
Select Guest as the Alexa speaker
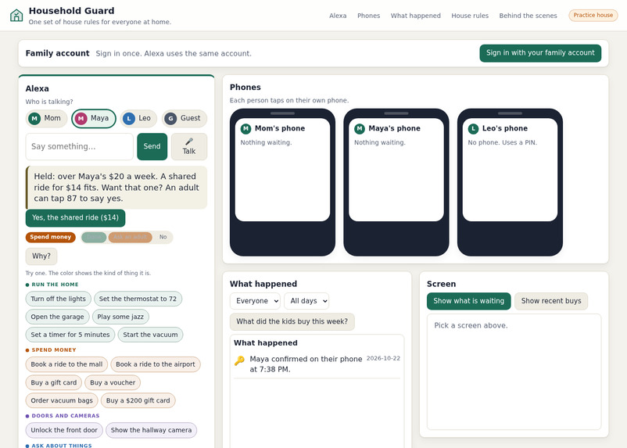[185, 118]
